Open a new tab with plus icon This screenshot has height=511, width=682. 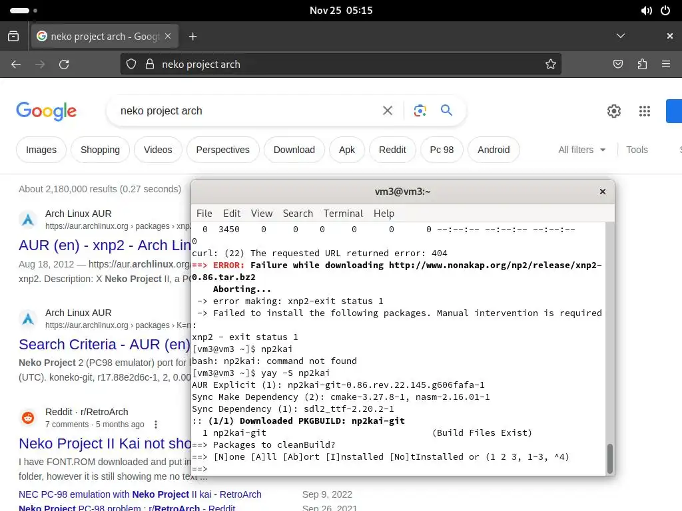192,37
